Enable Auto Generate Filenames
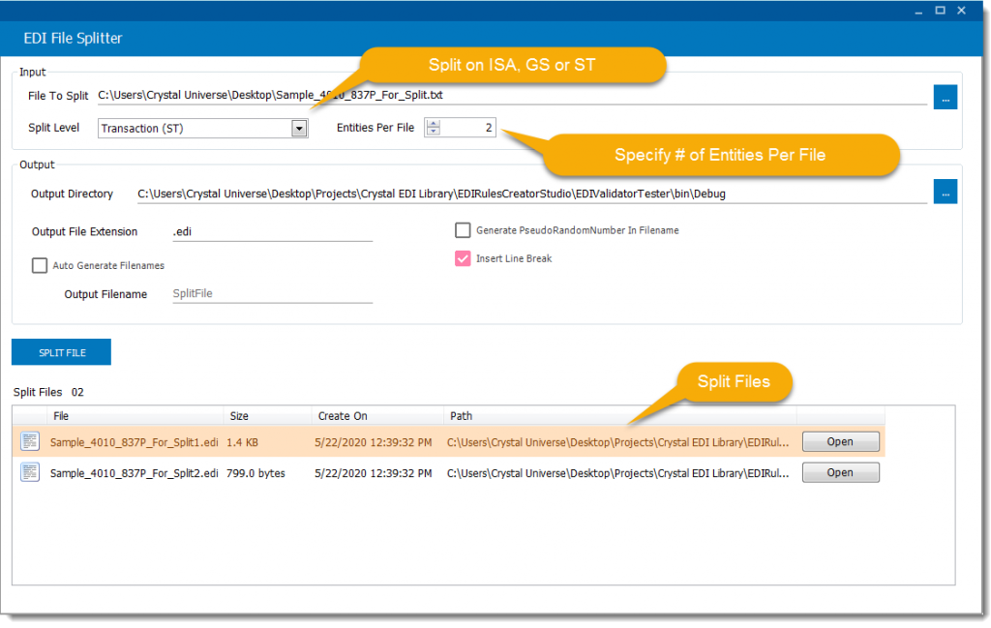The width and height of the screenshot is (991, 628). tap(41, 265)
